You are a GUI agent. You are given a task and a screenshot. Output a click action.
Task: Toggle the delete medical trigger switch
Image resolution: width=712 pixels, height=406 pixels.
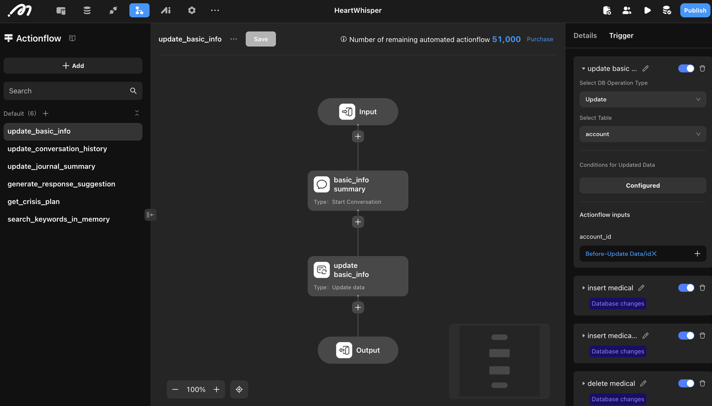[x=686, y=383]
